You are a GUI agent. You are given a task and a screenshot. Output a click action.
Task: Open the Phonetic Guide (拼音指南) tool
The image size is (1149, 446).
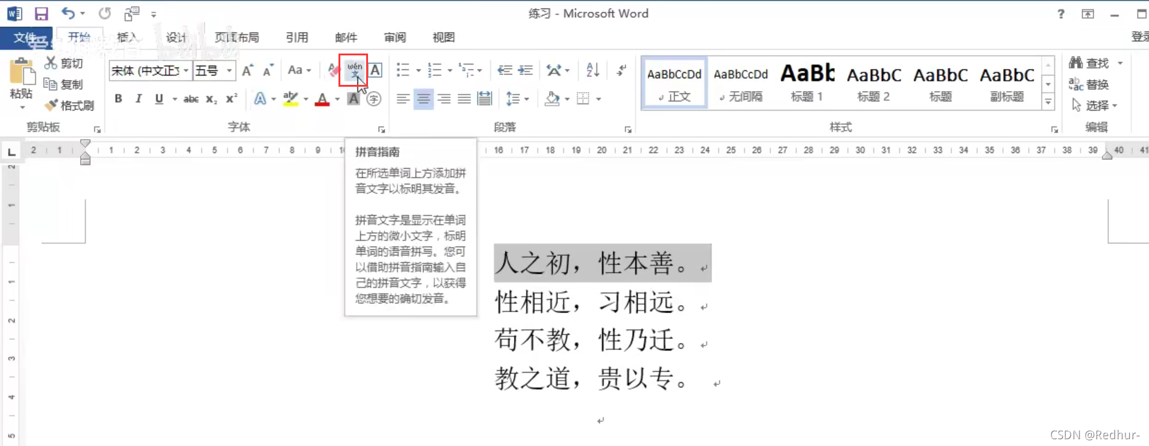tap(354, 70)
